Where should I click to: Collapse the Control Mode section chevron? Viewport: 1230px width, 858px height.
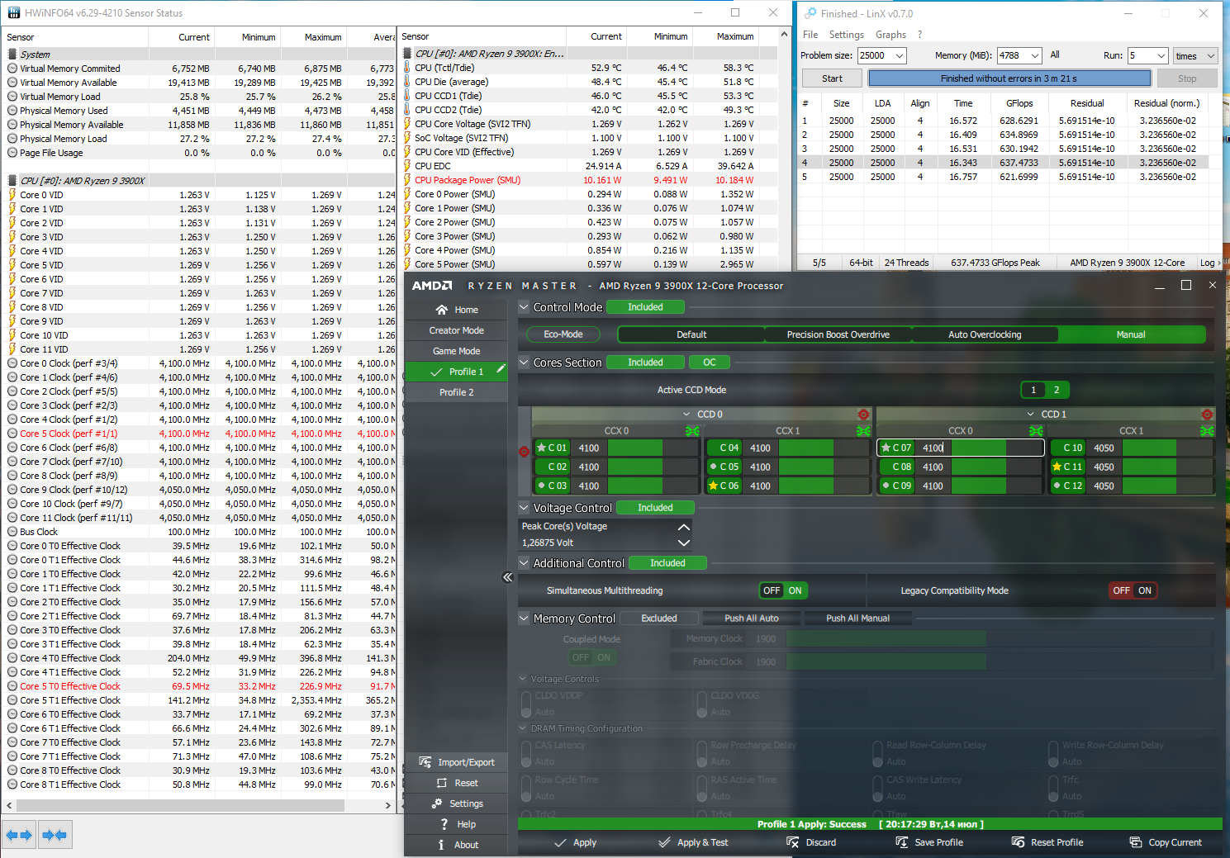(524, 307)
